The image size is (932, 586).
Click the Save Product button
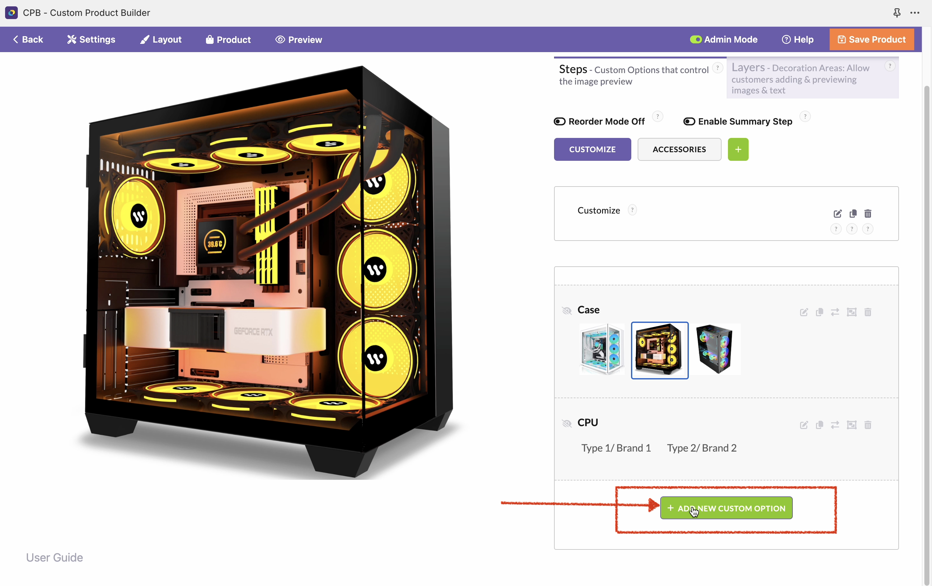(x=871, y=39)
